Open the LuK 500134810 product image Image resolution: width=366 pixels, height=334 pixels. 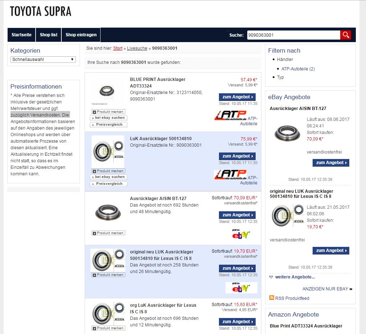[108, 151]
